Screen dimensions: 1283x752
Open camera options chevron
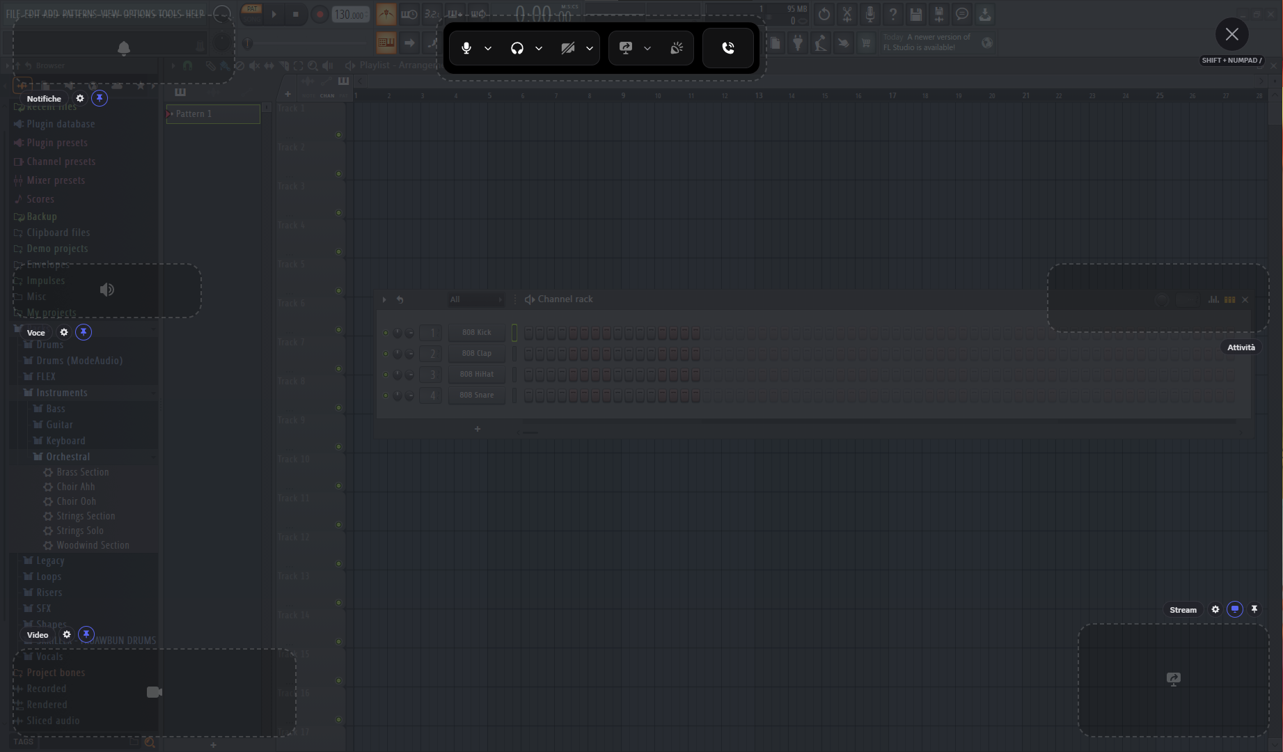[x=590, y=48]
